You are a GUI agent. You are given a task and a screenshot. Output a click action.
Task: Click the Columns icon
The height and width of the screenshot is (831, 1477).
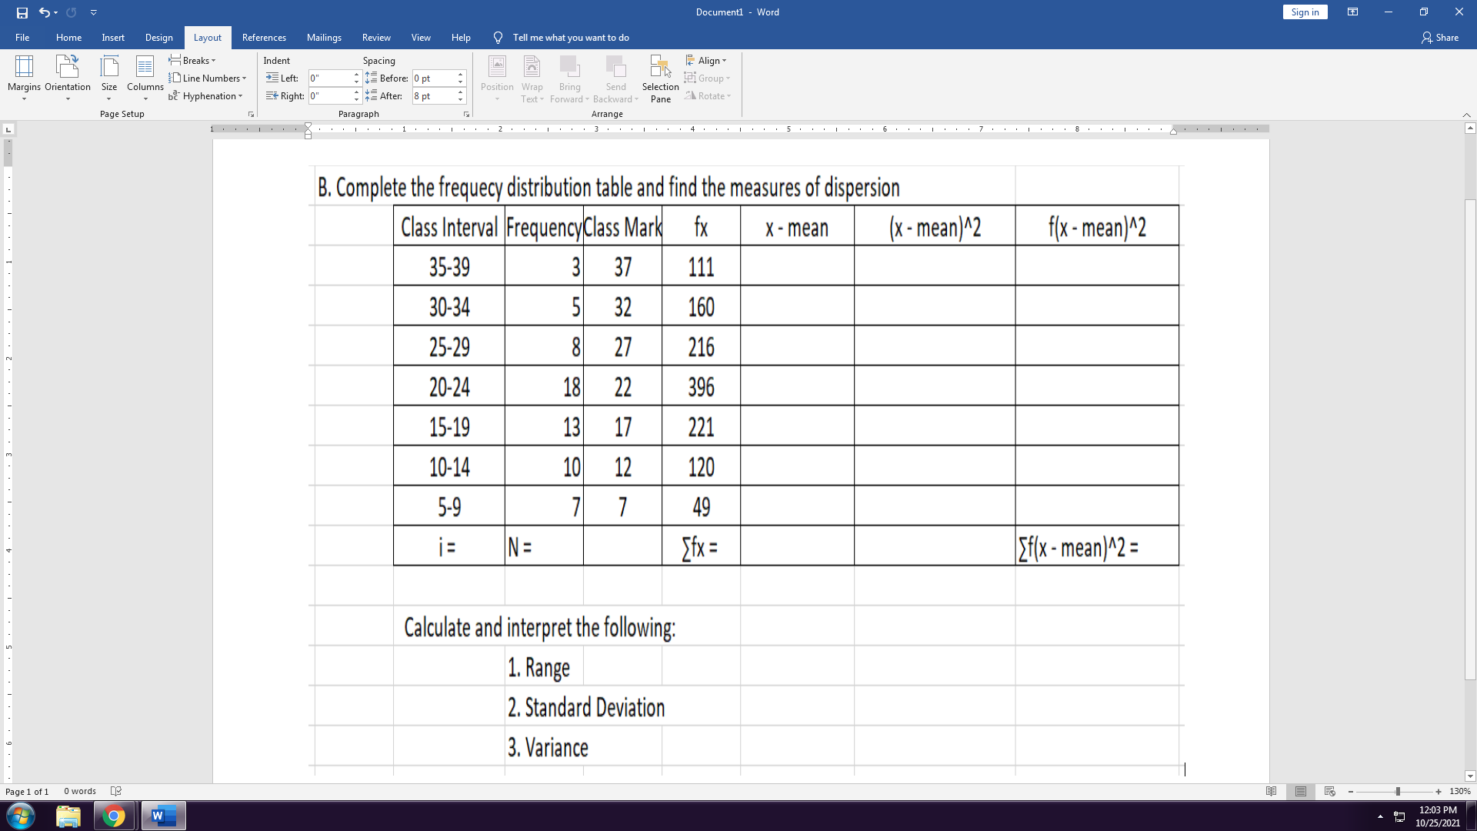click(x=145, y=77)
